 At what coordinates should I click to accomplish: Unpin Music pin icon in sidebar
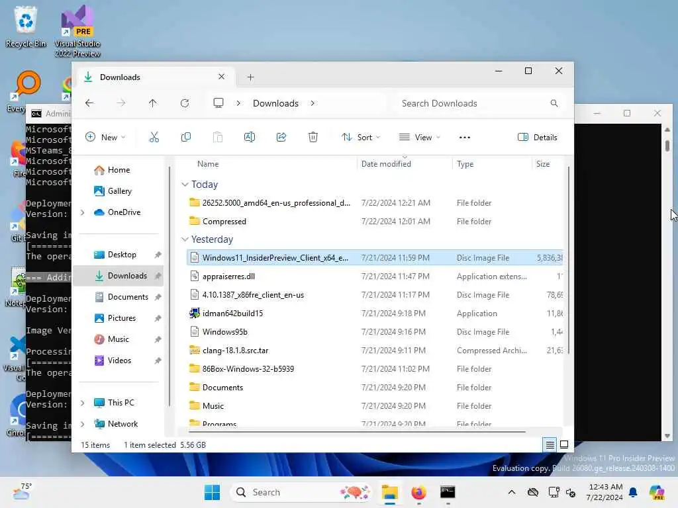(158, 339)
